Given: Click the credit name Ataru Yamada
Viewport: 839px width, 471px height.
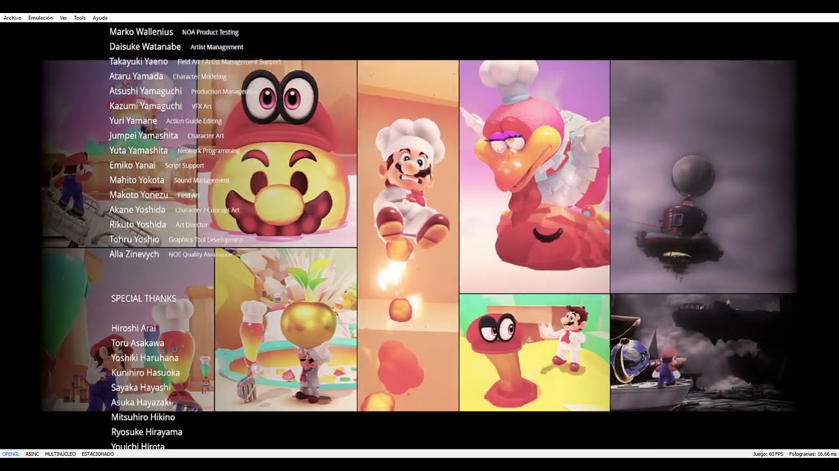Looking at the screenshot, I should click(136, 76).
